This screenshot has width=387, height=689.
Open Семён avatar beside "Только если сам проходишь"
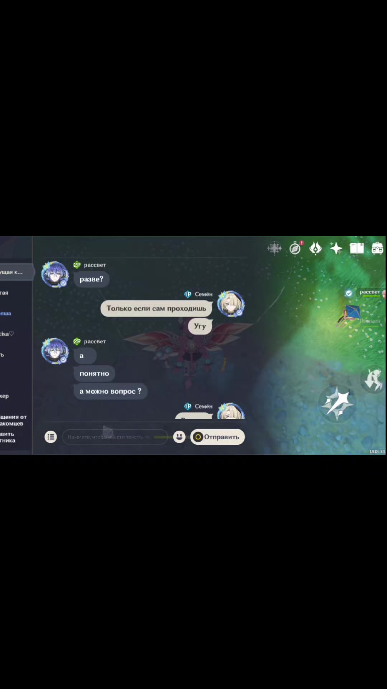[231, 304]
